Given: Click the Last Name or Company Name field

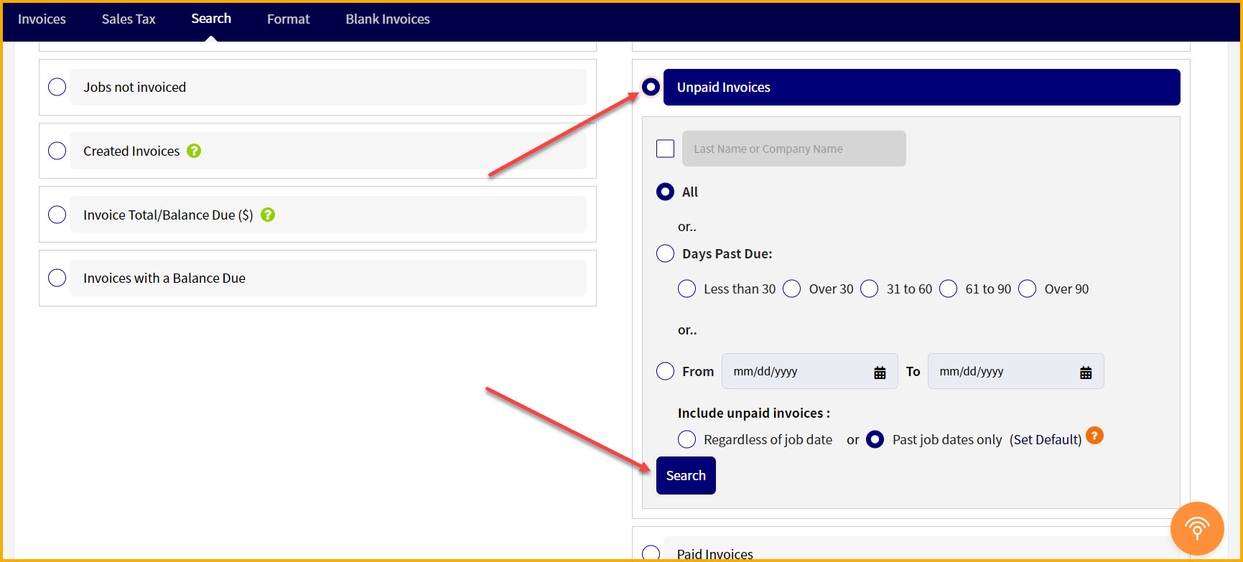Looking at the screenshot, I should pos(794,149).
